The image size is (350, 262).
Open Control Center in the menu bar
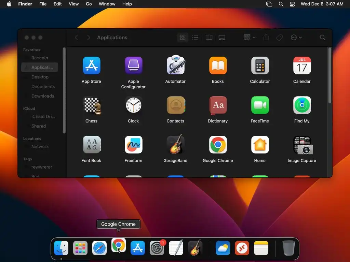292,4
